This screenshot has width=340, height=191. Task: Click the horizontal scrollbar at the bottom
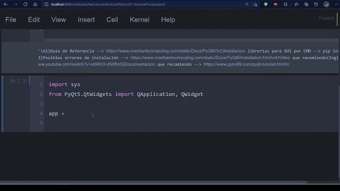tap(154, 182)
